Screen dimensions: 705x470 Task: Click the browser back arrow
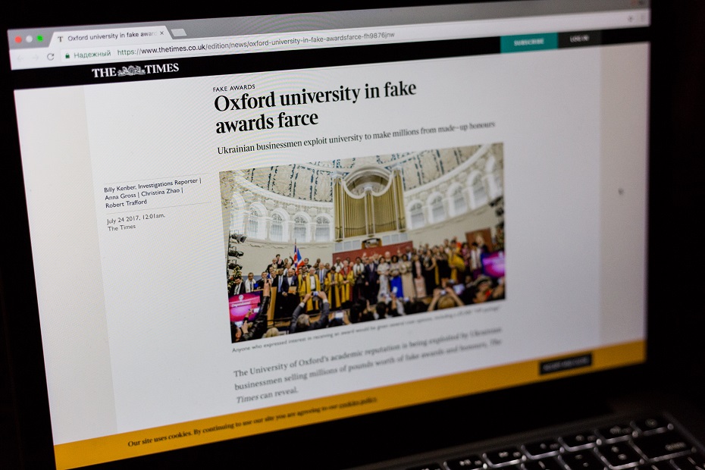coord(20,58)
